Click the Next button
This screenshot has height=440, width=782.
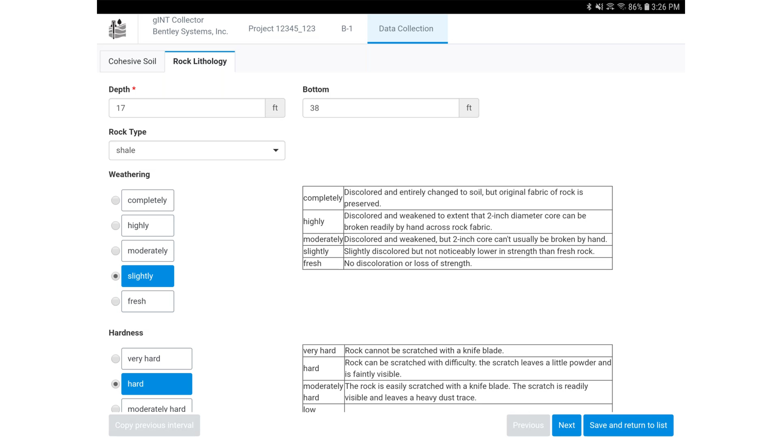(x=566, y=425)
